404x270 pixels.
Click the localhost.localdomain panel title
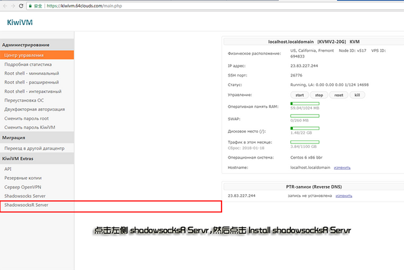314,42
